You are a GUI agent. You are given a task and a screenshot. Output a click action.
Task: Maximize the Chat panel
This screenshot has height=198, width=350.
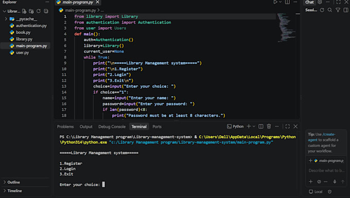point(338,2)
